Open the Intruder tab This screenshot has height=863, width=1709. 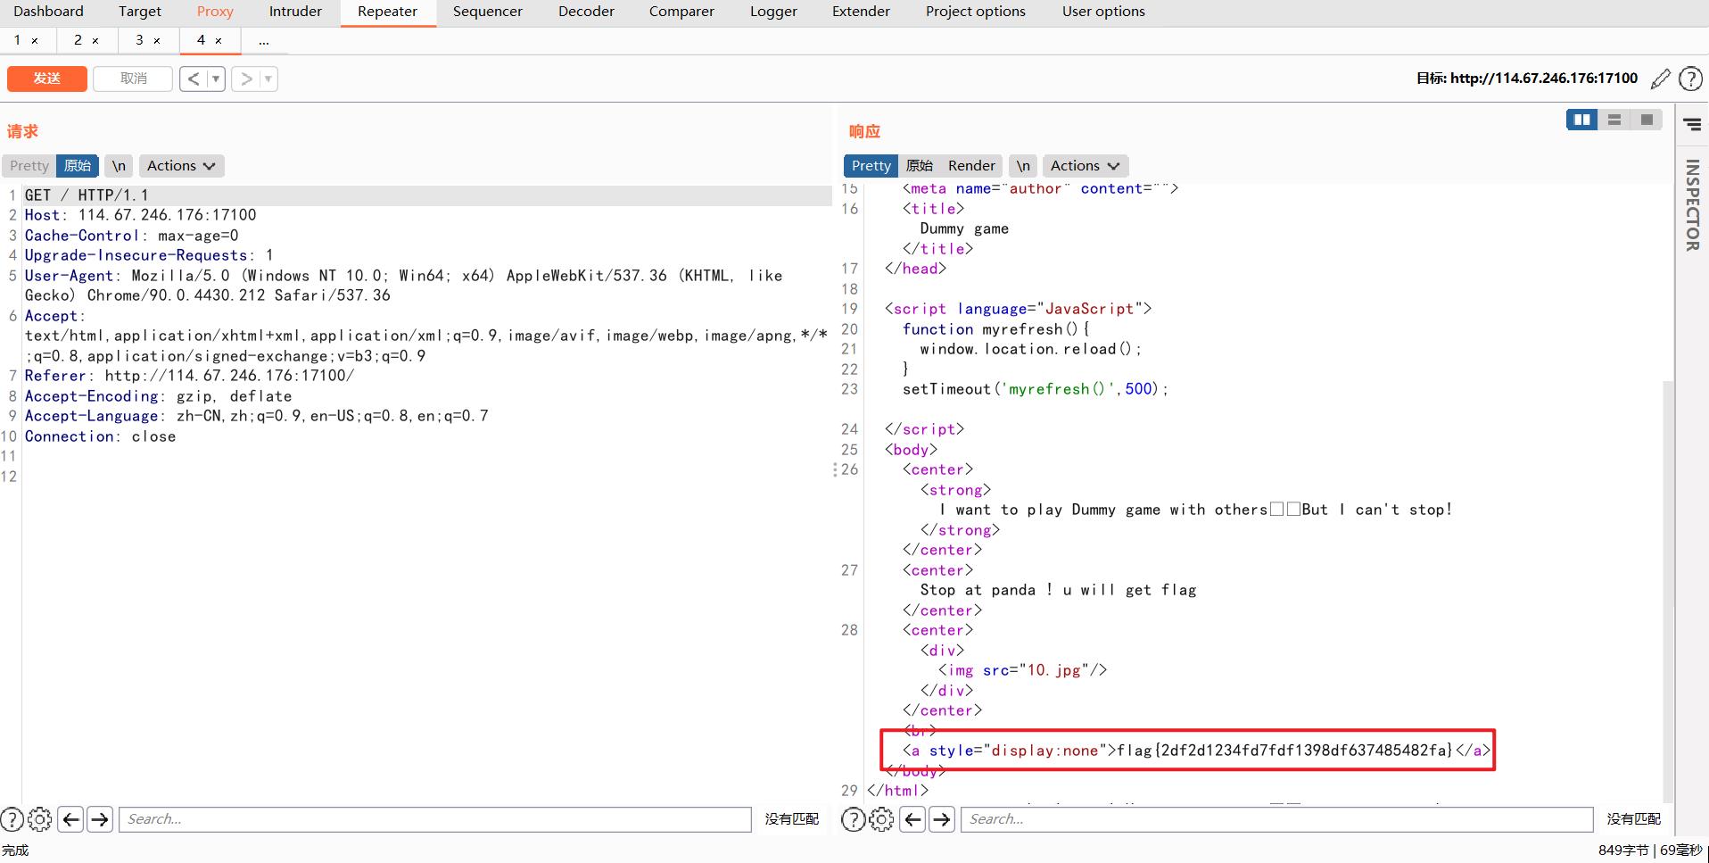295,12
